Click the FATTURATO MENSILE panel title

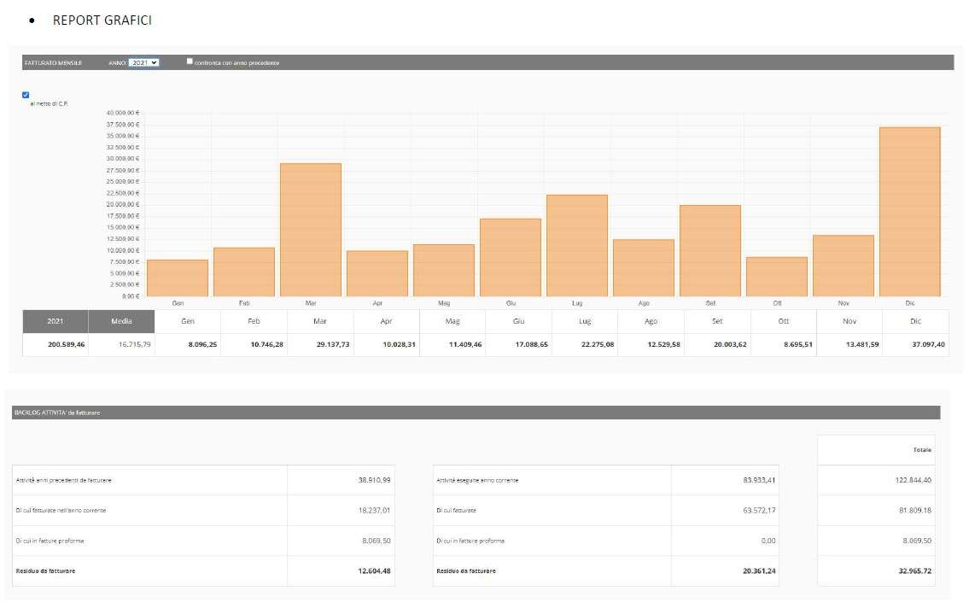[53, 63]
